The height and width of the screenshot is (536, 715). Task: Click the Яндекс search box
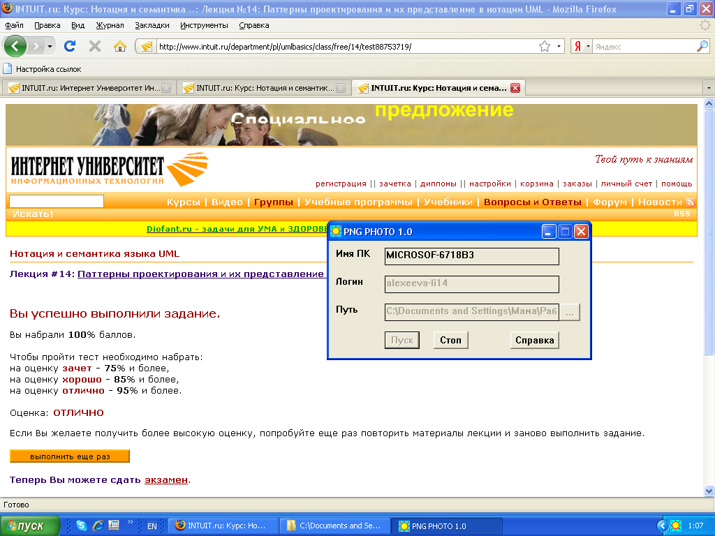644,47
